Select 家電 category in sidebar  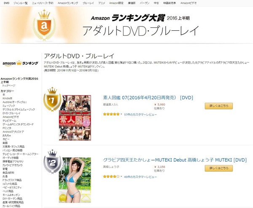(5, 169)
